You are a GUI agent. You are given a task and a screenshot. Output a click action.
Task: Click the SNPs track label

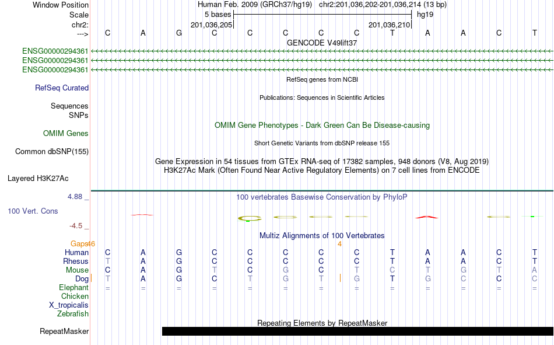[x=79, y=116]
